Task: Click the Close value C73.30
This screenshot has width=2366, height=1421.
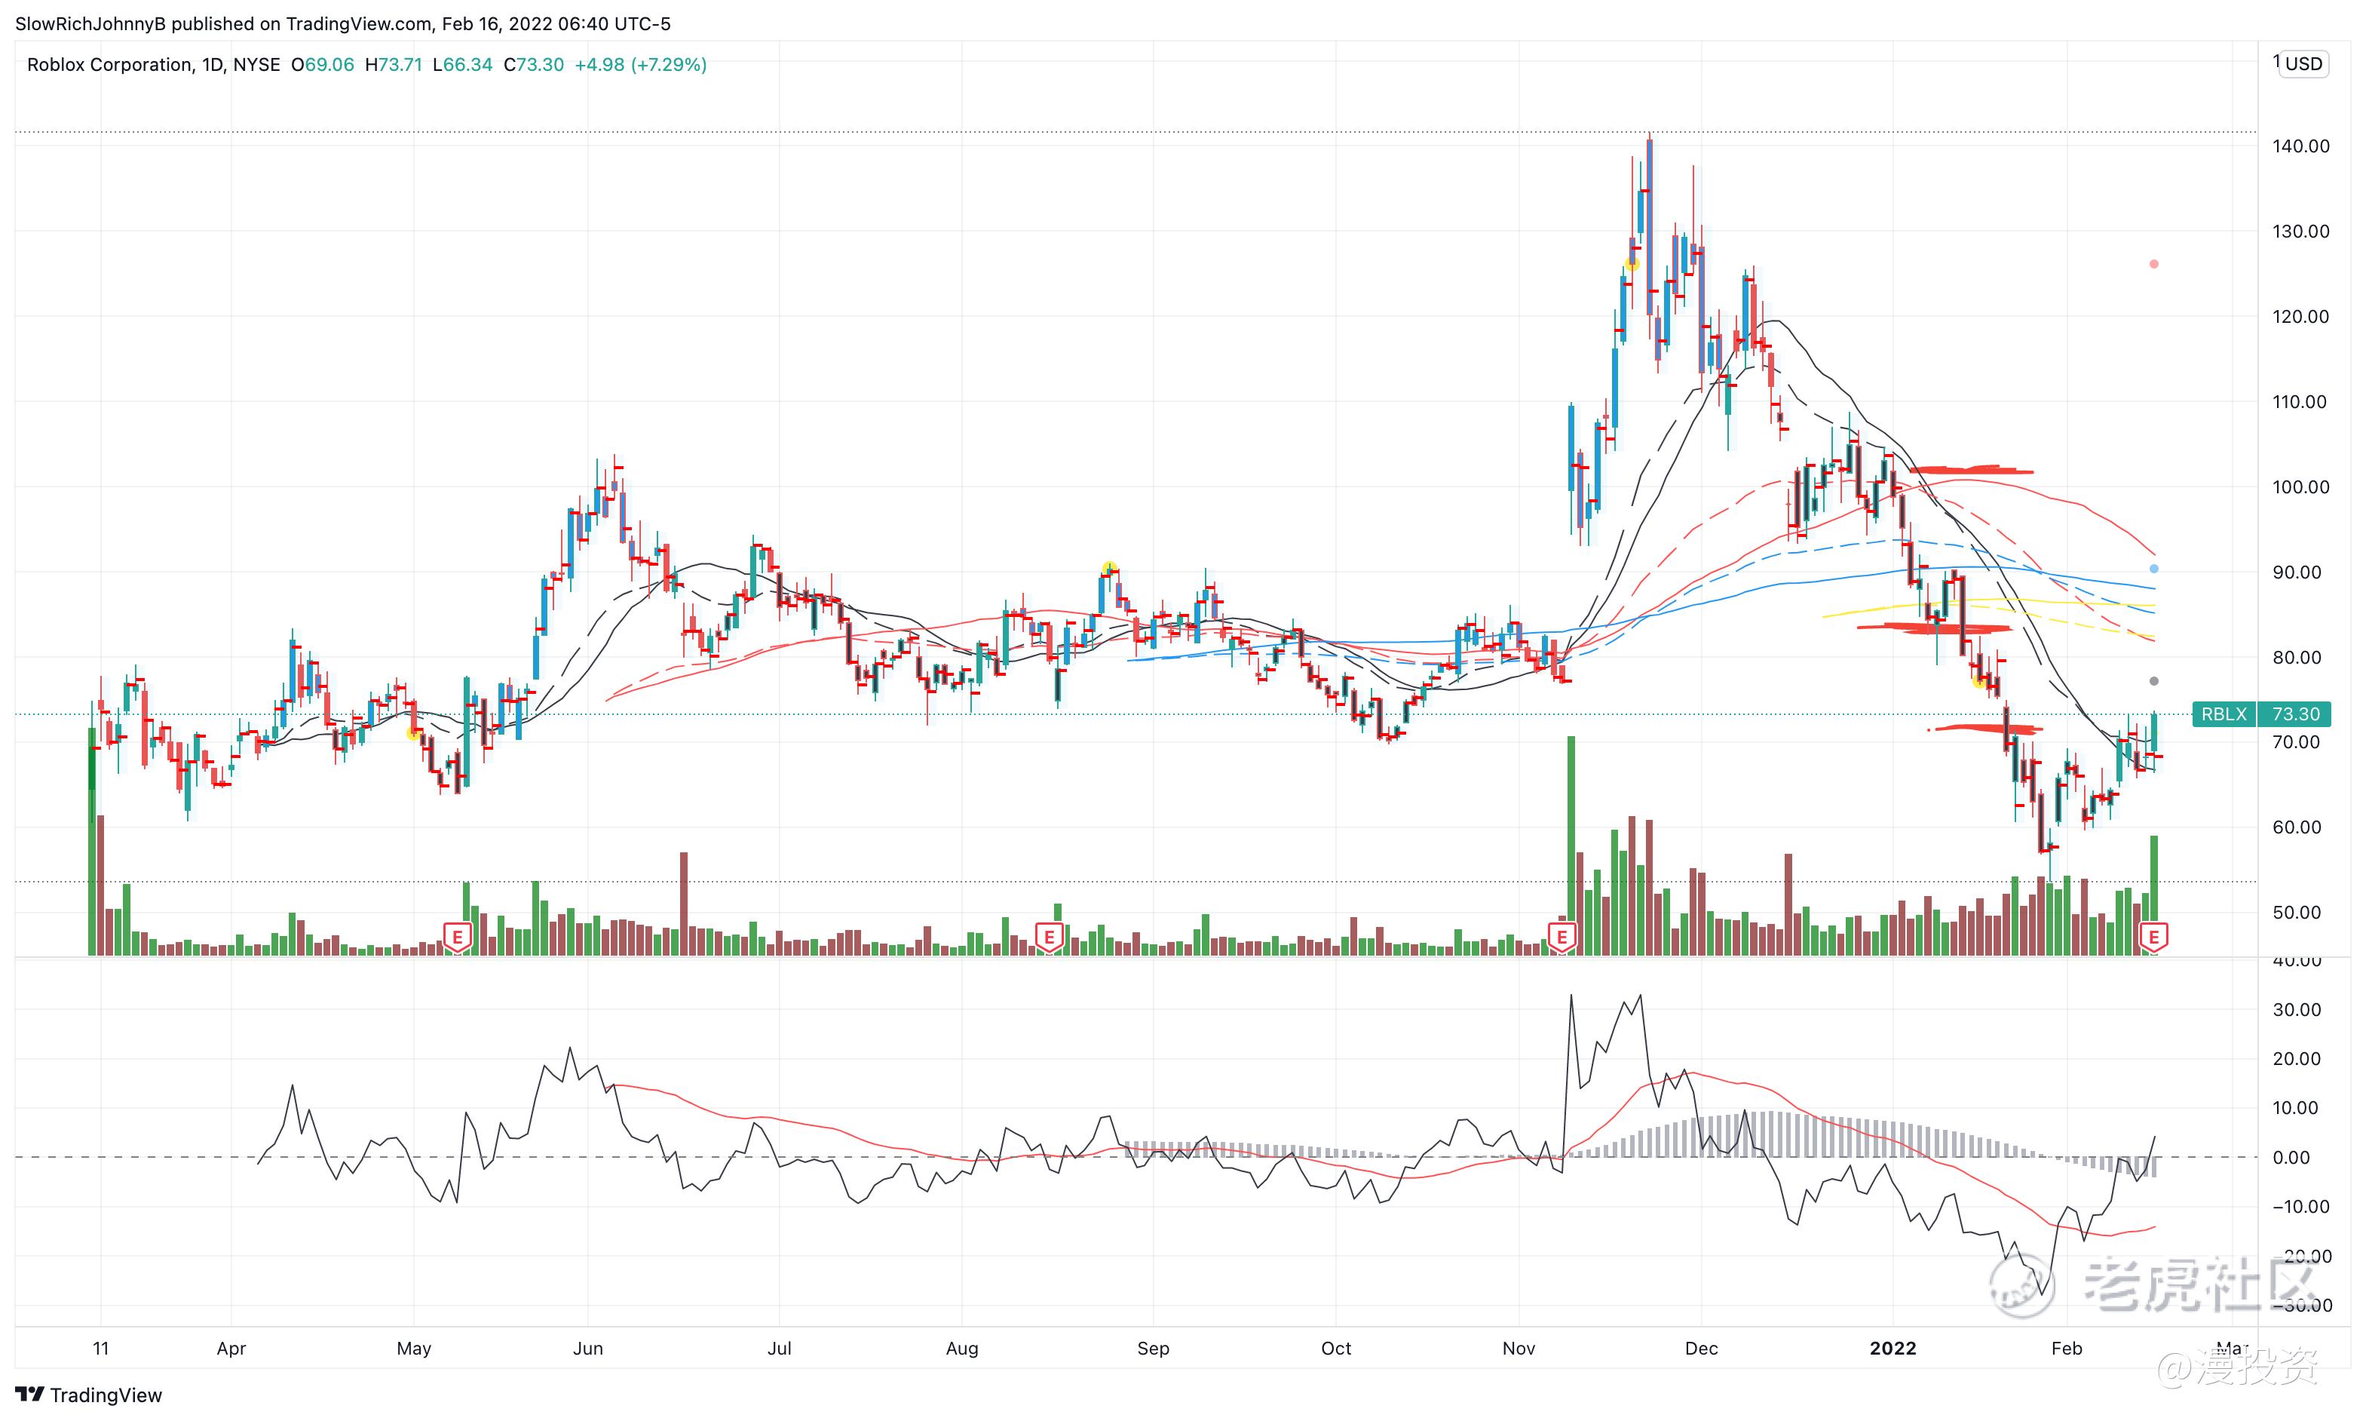Action: click(x=533, y=65)
